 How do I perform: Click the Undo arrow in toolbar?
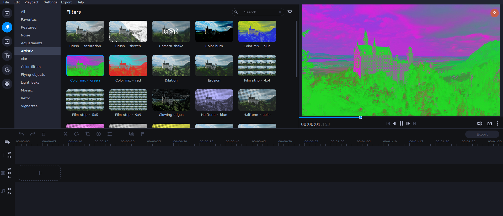tap(22, 134)
